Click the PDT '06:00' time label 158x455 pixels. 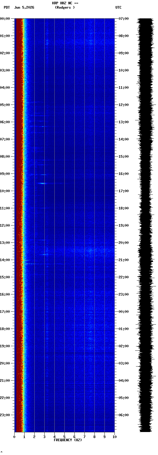(x=5, y=122)
